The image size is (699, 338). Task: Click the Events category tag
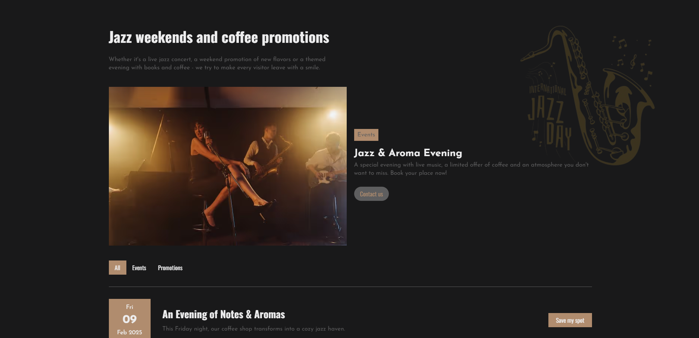[366, 135]
